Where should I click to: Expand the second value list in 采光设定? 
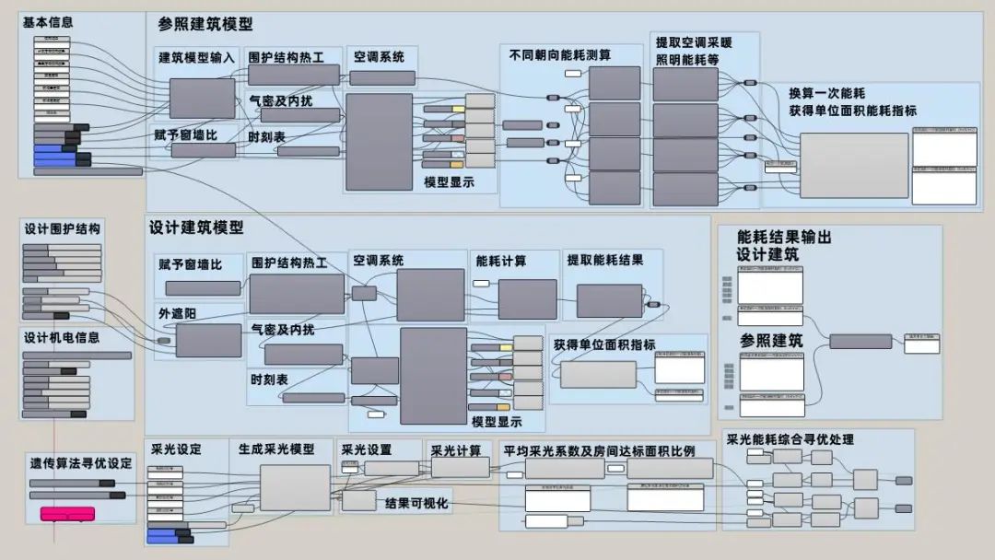165,485
